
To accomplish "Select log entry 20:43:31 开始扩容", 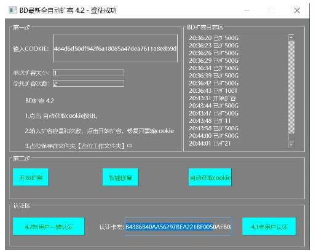I will (x=212, y=98).
